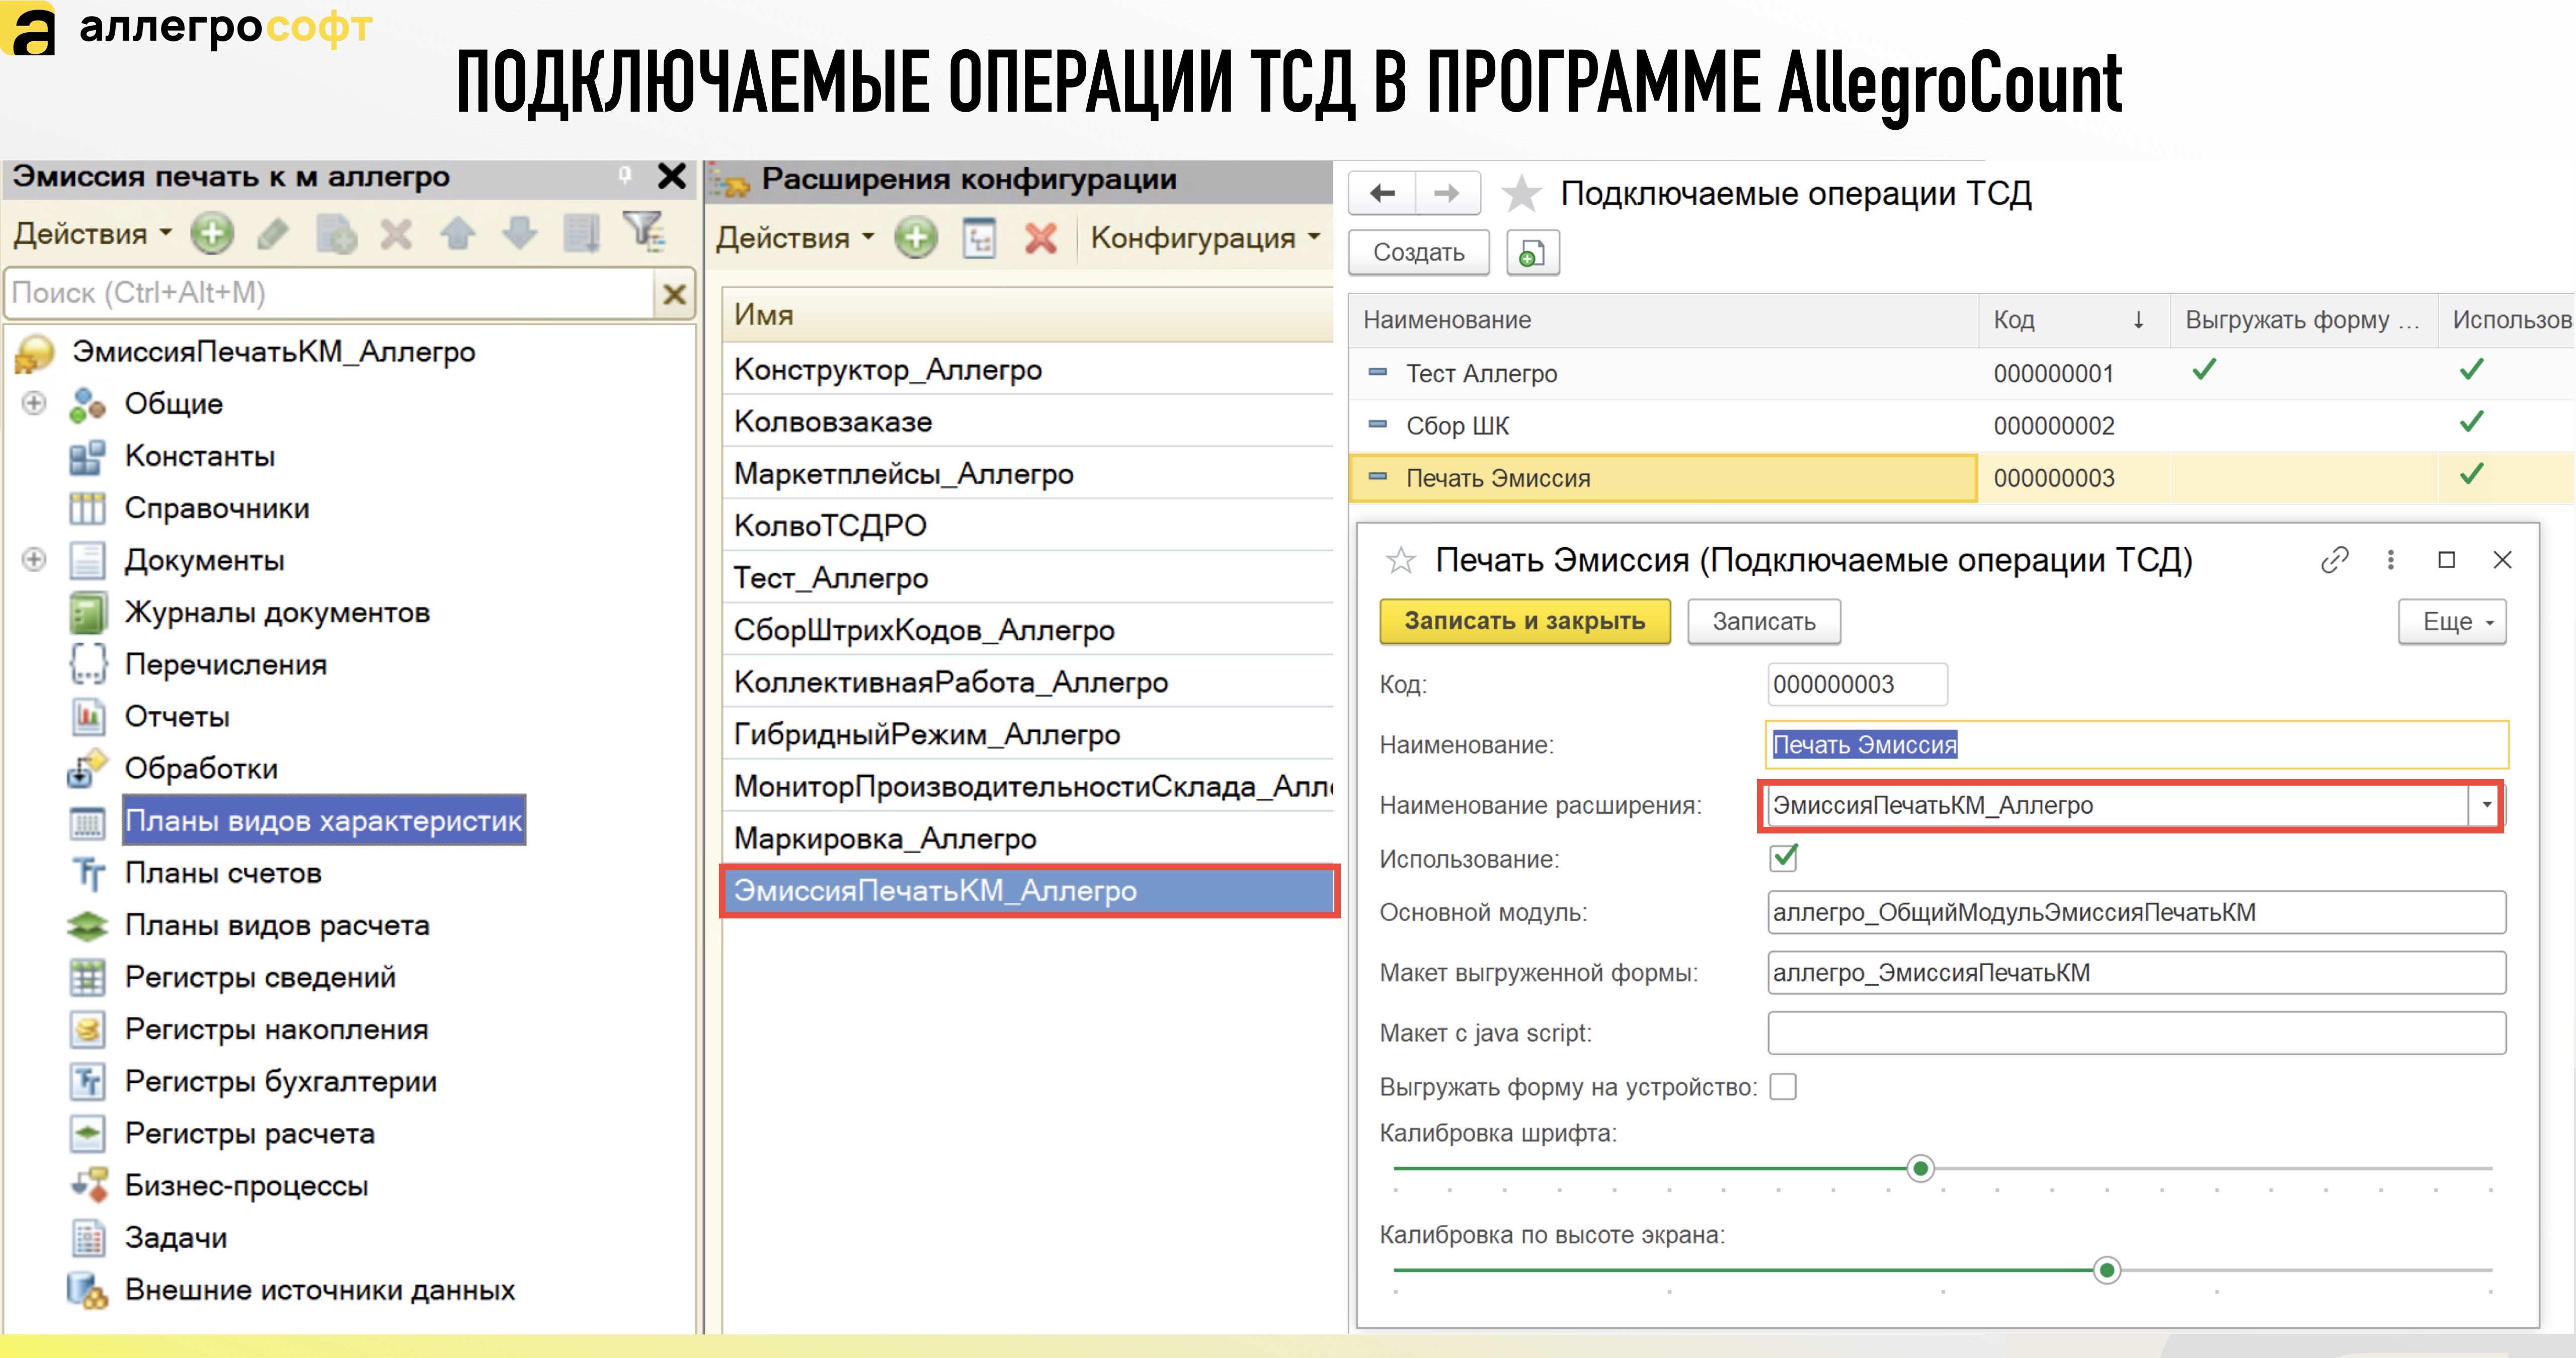
Task: Expand the Документы tree node
Action: point(33,559)
